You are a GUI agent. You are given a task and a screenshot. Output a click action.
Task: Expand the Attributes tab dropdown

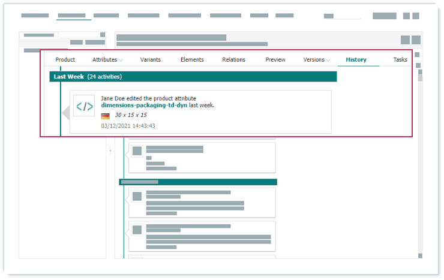click(x=107, y=60)
